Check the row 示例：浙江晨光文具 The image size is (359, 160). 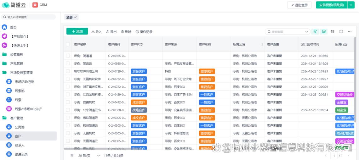coord(68,87)
